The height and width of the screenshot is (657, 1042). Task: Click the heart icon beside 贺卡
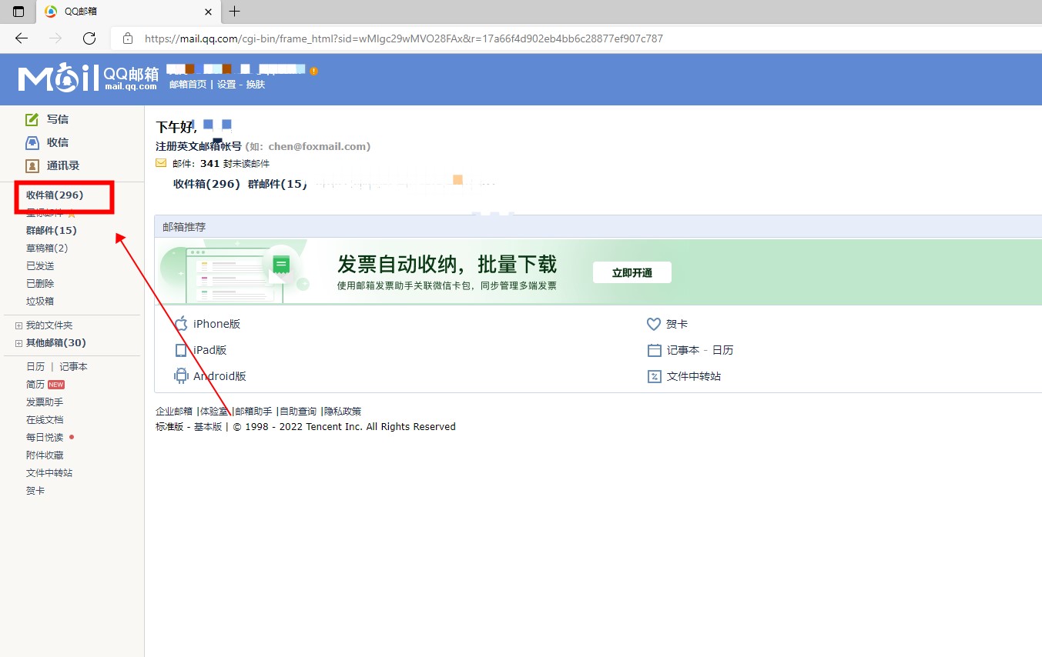pyautogui.click(x=654, y=324)
